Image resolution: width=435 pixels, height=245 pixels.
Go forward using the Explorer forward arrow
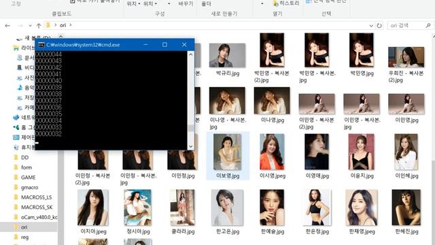(20, 26)
